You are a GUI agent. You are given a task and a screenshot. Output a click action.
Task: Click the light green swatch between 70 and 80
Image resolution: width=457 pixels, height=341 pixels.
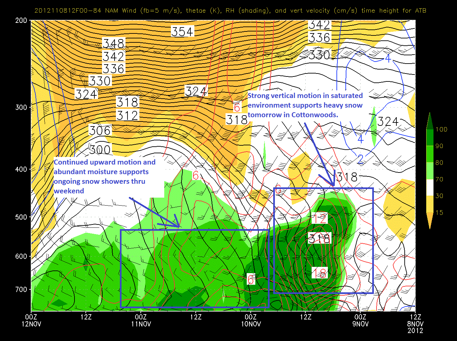tap(430, 171)
